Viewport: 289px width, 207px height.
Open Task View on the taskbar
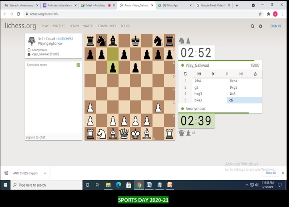98,185
